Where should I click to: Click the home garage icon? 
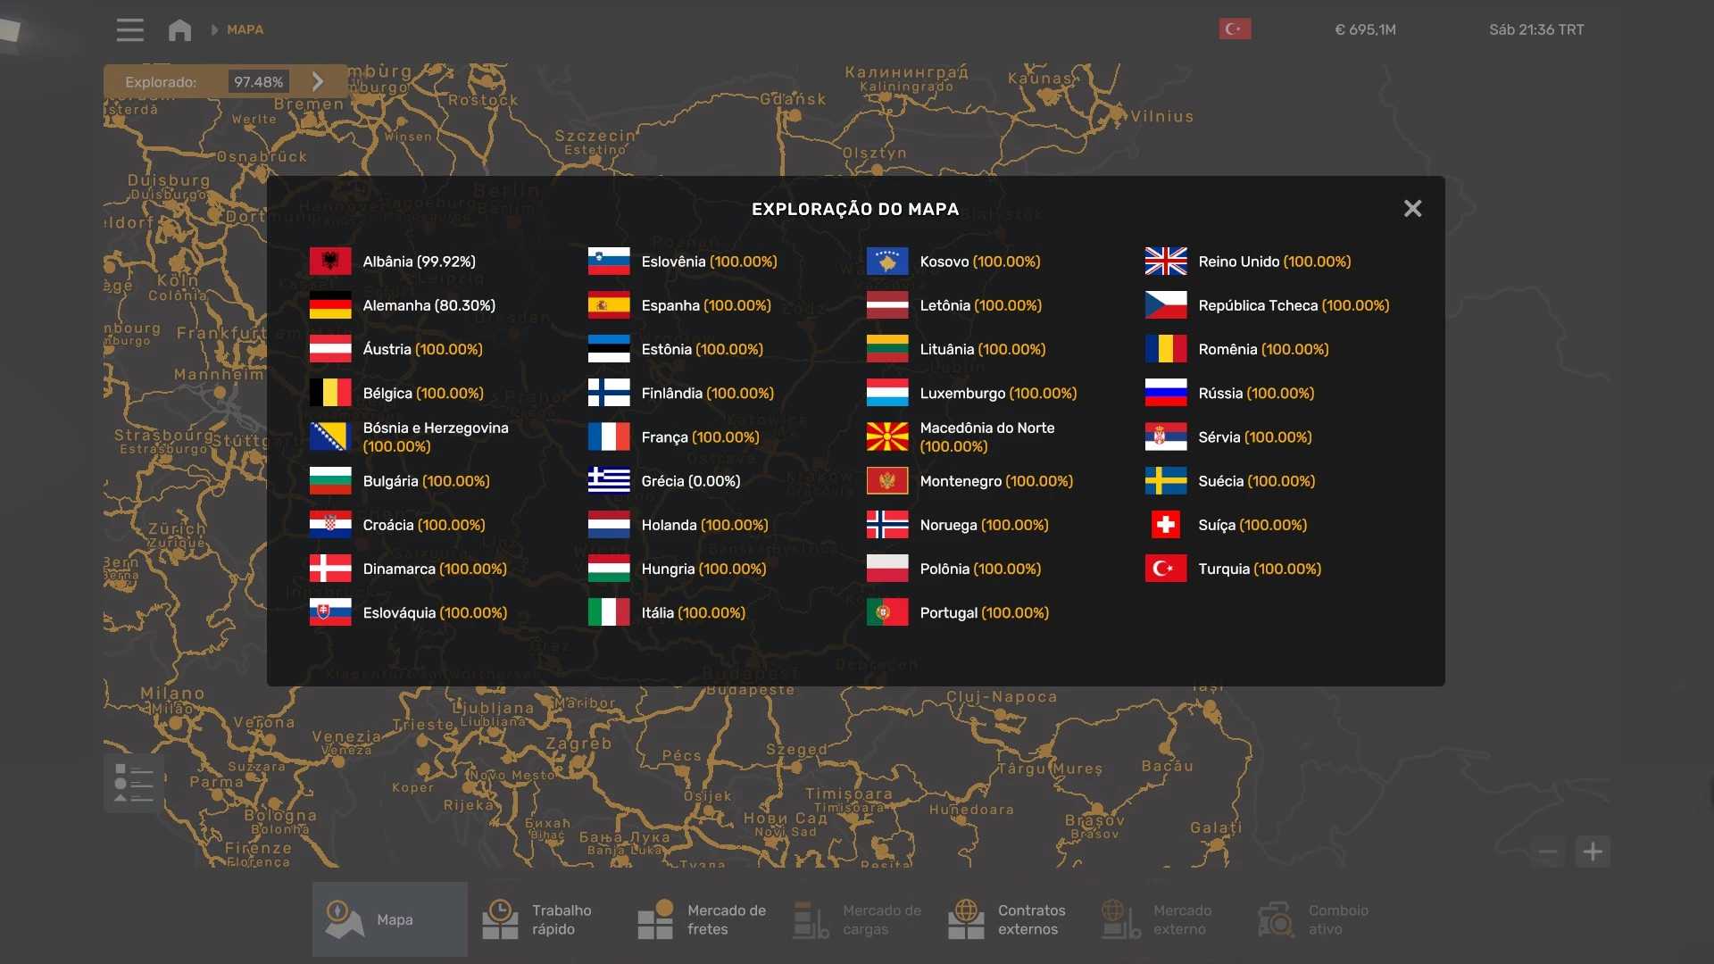179,29
